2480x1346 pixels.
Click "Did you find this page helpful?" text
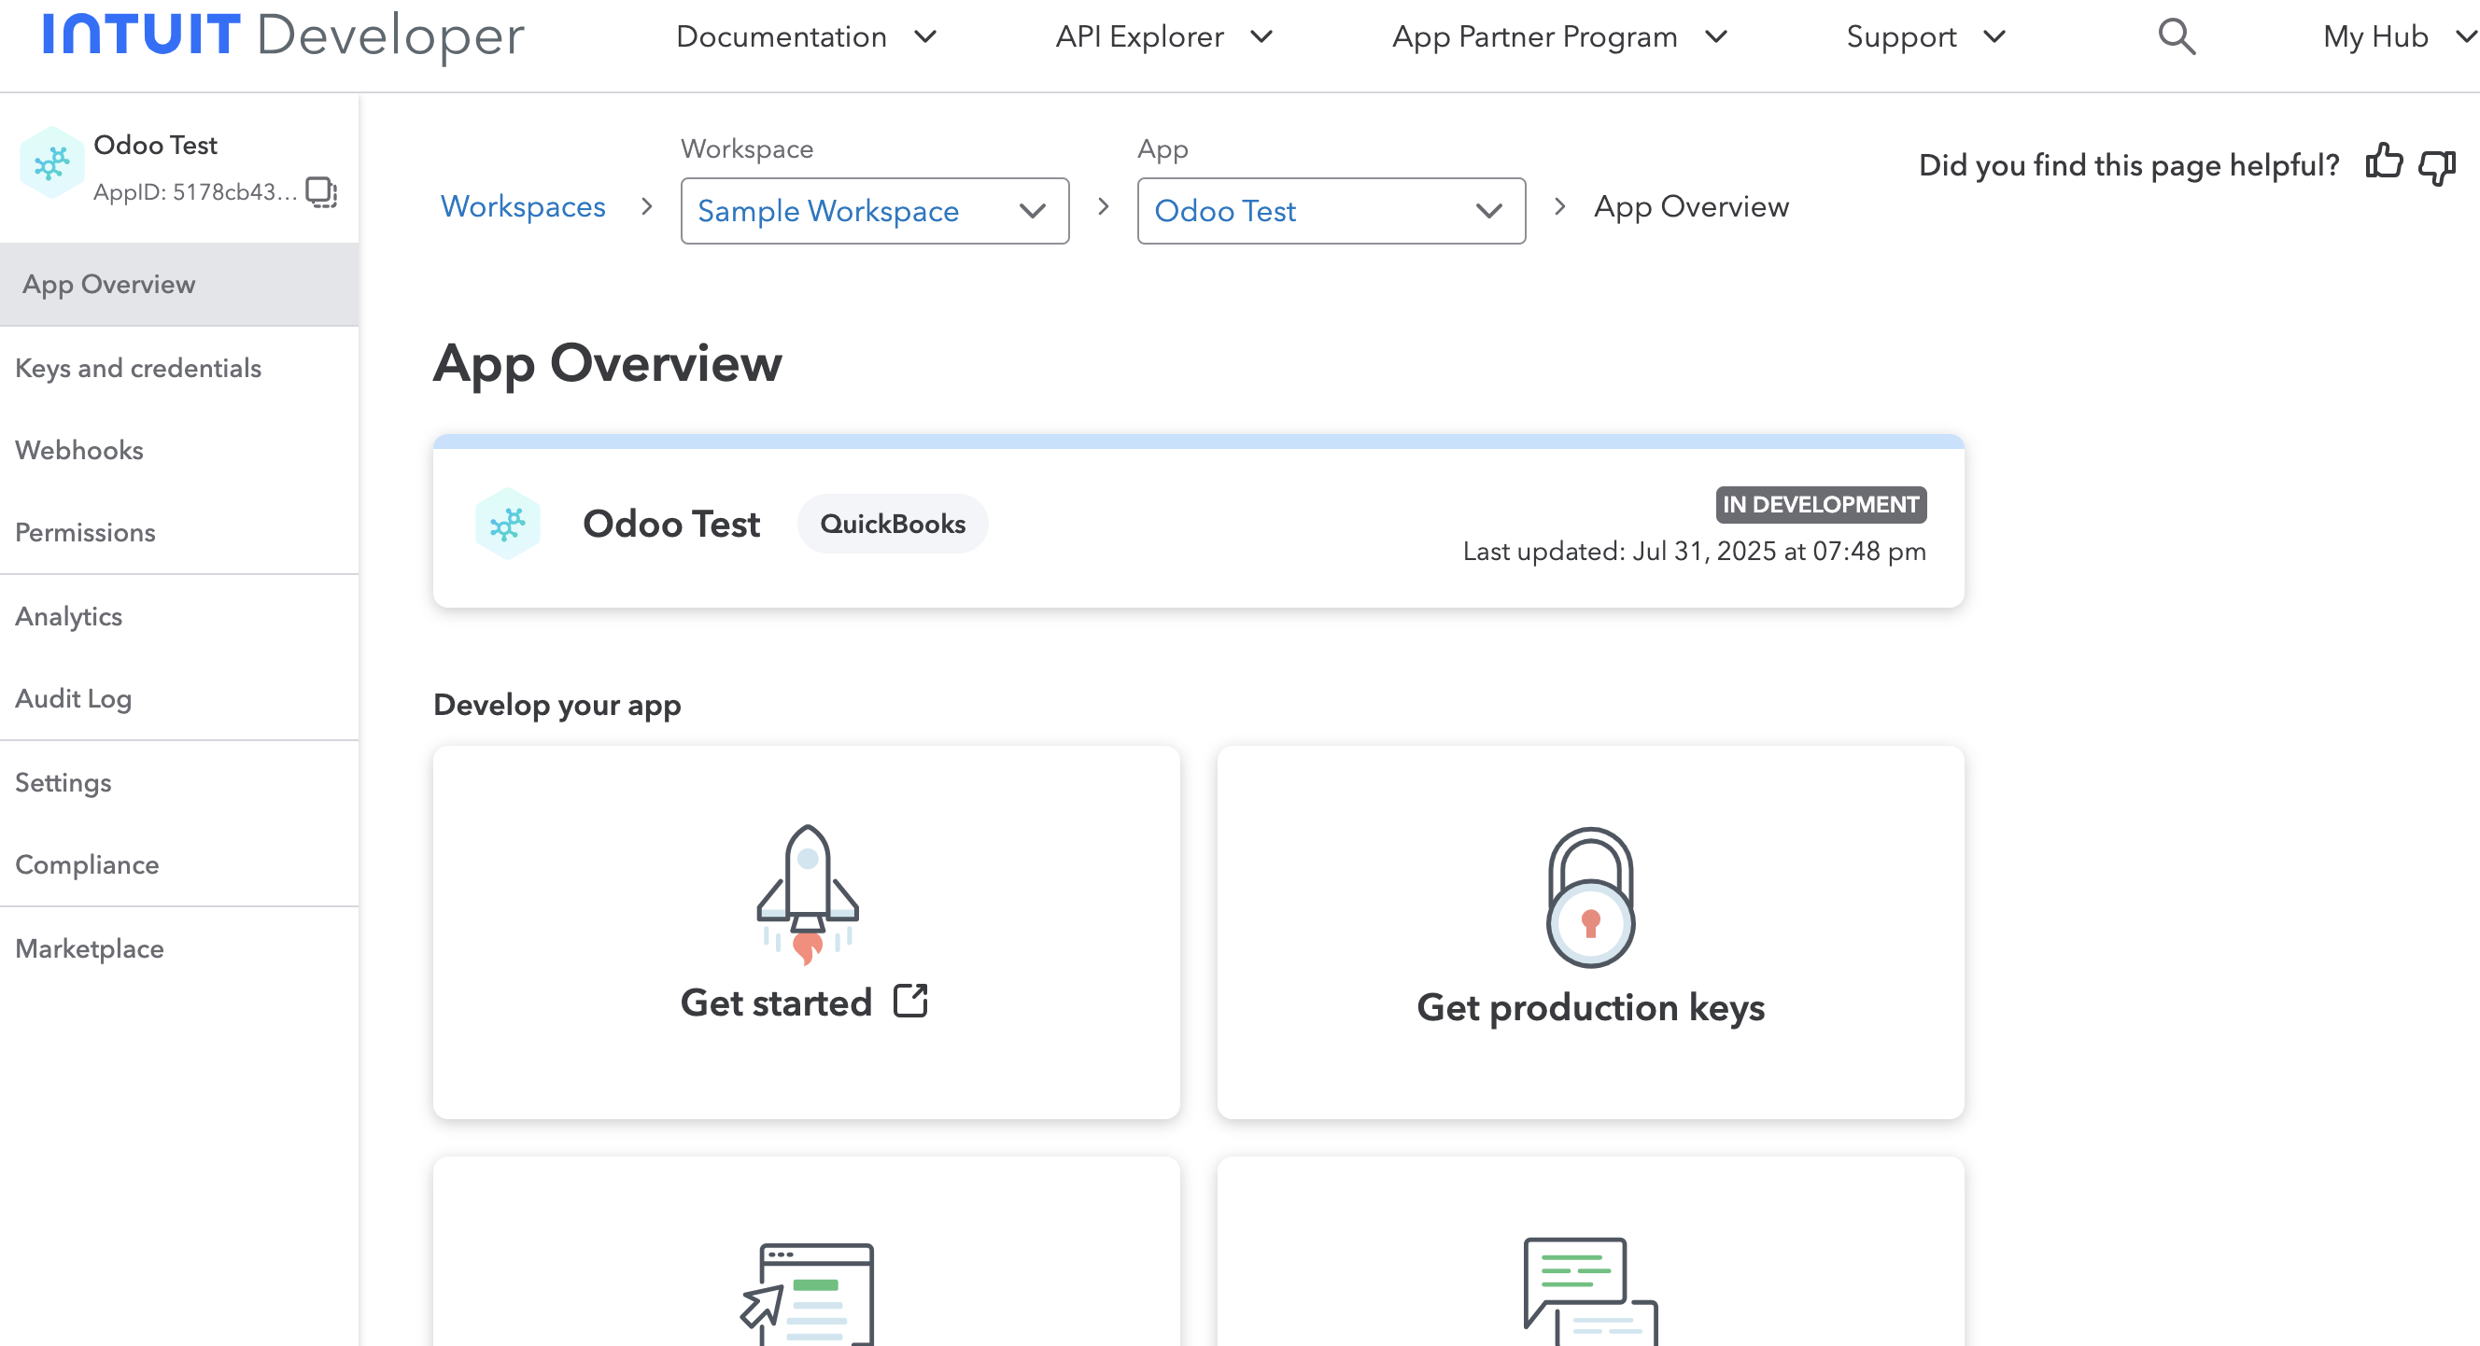[x=2129, y=164]
